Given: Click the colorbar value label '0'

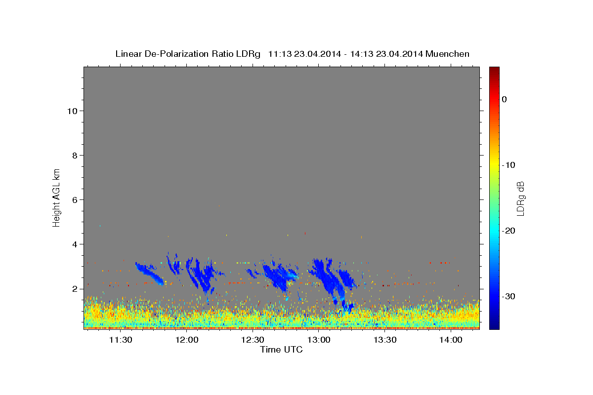Looking at the screenshot, I should 505,99.
